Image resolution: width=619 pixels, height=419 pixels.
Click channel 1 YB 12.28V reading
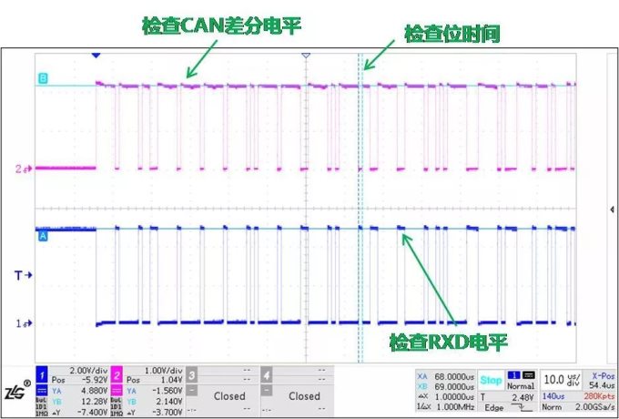[x=95, y=402]
